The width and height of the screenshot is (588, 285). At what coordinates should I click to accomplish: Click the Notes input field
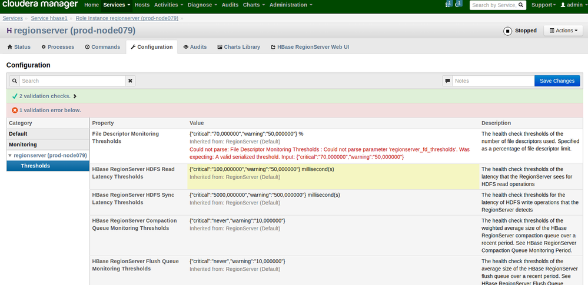click(493, 81)
